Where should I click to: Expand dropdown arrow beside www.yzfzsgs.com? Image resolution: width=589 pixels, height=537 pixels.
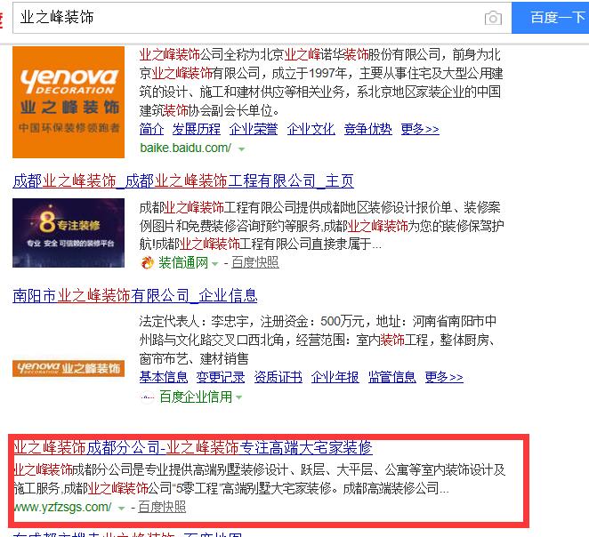coord(121,508)
